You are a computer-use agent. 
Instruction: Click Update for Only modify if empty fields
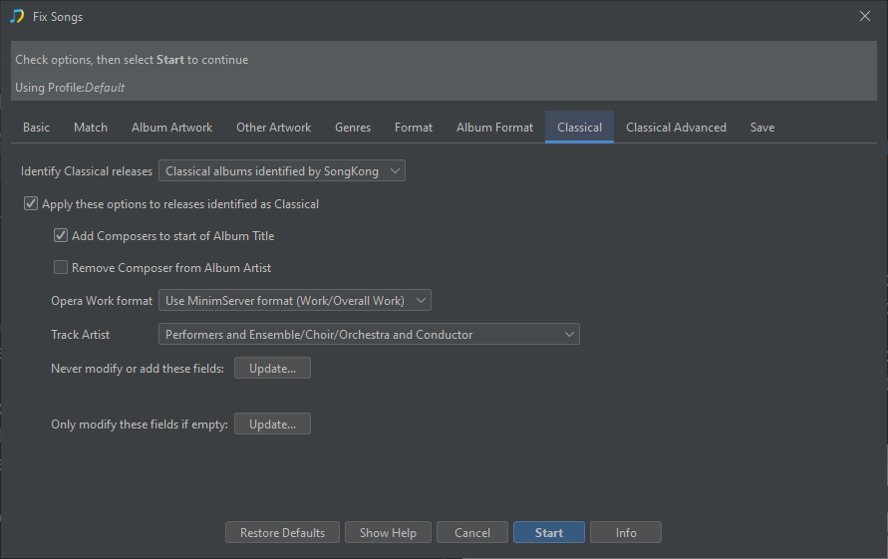tap(272, 424)
